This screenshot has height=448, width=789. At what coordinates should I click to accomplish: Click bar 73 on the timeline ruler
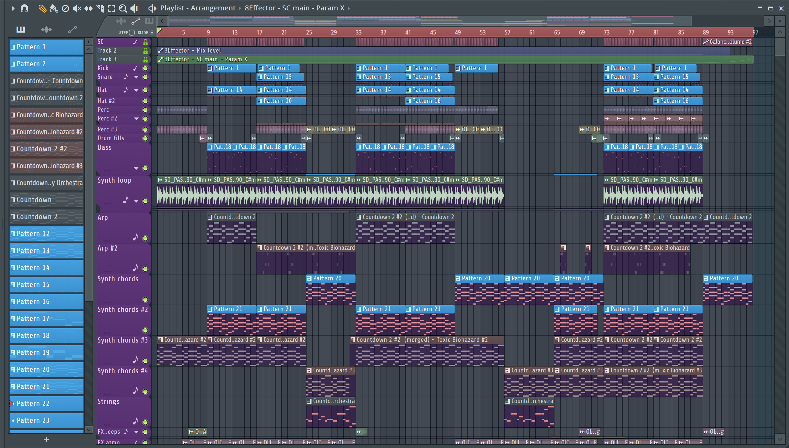click(x=607, y=32)
